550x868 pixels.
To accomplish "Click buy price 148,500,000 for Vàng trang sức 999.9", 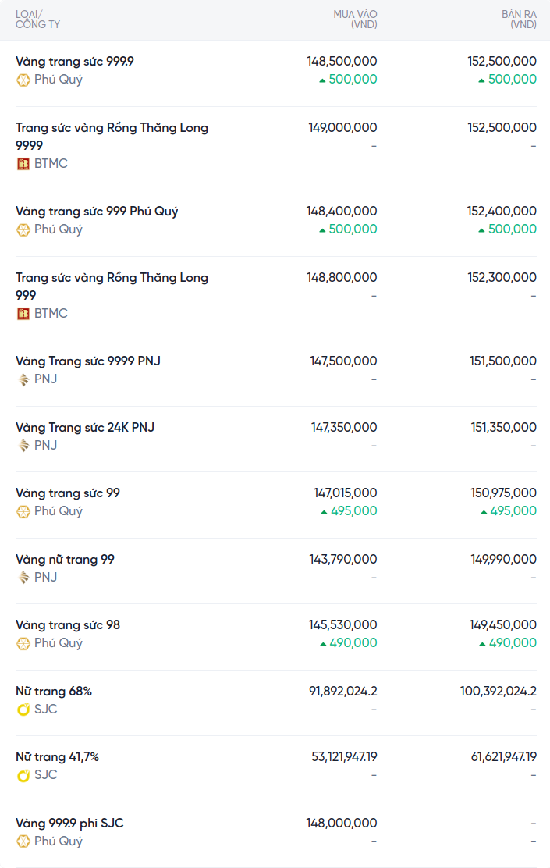I will pyautogui.click(x=342, y=61).
